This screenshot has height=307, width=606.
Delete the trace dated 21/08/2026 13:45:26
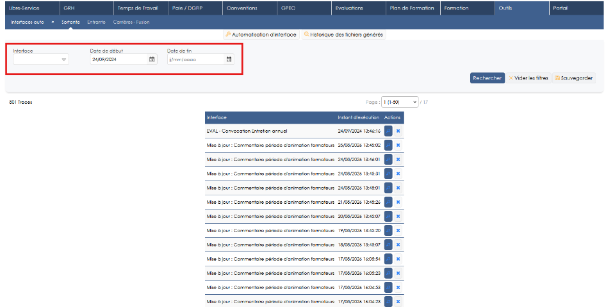click(x=398, y=203)
